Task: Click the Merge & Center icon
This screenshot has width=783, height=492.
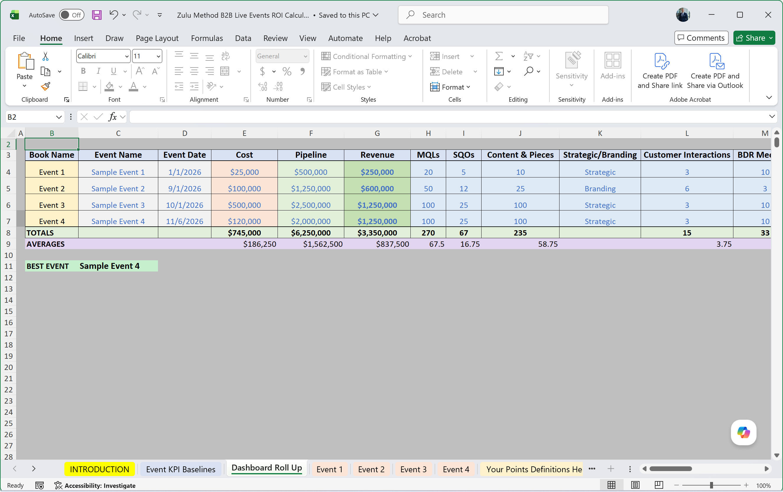Action: point(225,71)
